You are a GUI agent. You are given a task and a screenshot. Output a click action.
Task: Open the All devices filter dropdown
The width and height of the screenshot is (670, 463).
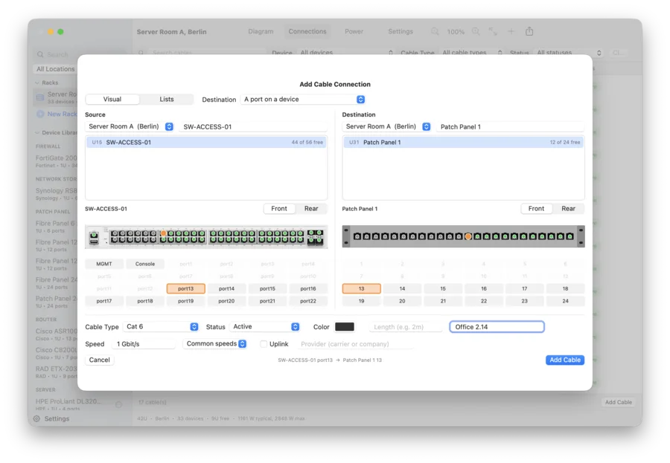[346, 53]
